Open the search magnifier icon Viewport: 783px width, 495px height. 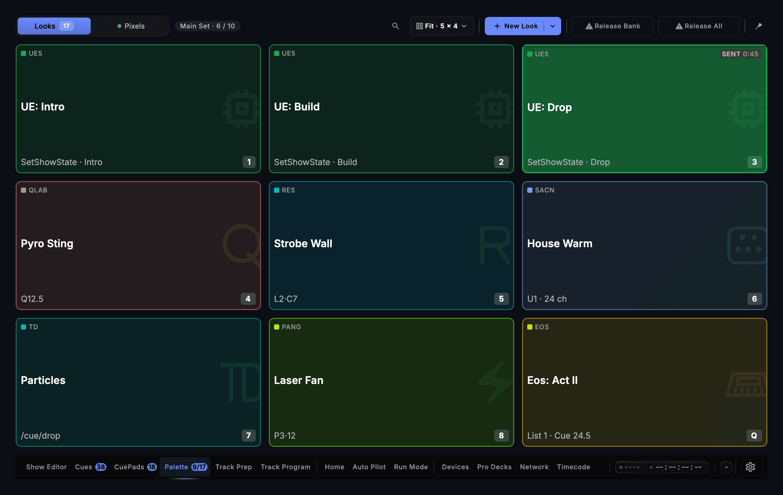coord(395,26)
